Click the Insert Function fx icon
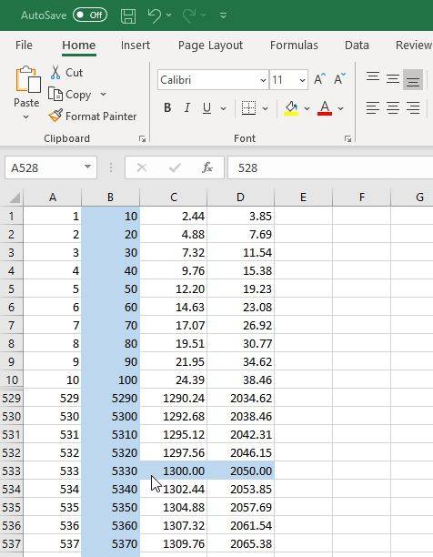 (x=206, y=167)
